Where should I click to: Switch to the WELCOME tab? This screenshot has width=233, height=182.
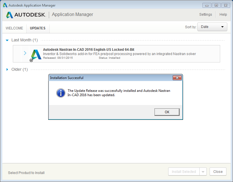[x=14, y=28]
